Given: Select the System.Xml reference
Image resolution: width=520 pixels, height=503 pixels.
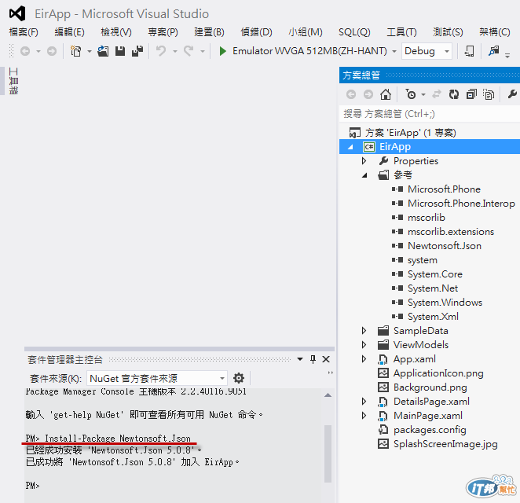Looking at the screenshot, I should tap(433, 317).
